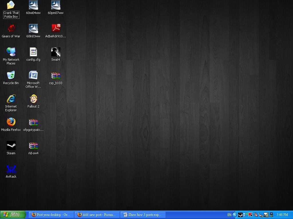Switch to Post your desktop Firefox window
The image size is (293, 219).
click(52, 215)
